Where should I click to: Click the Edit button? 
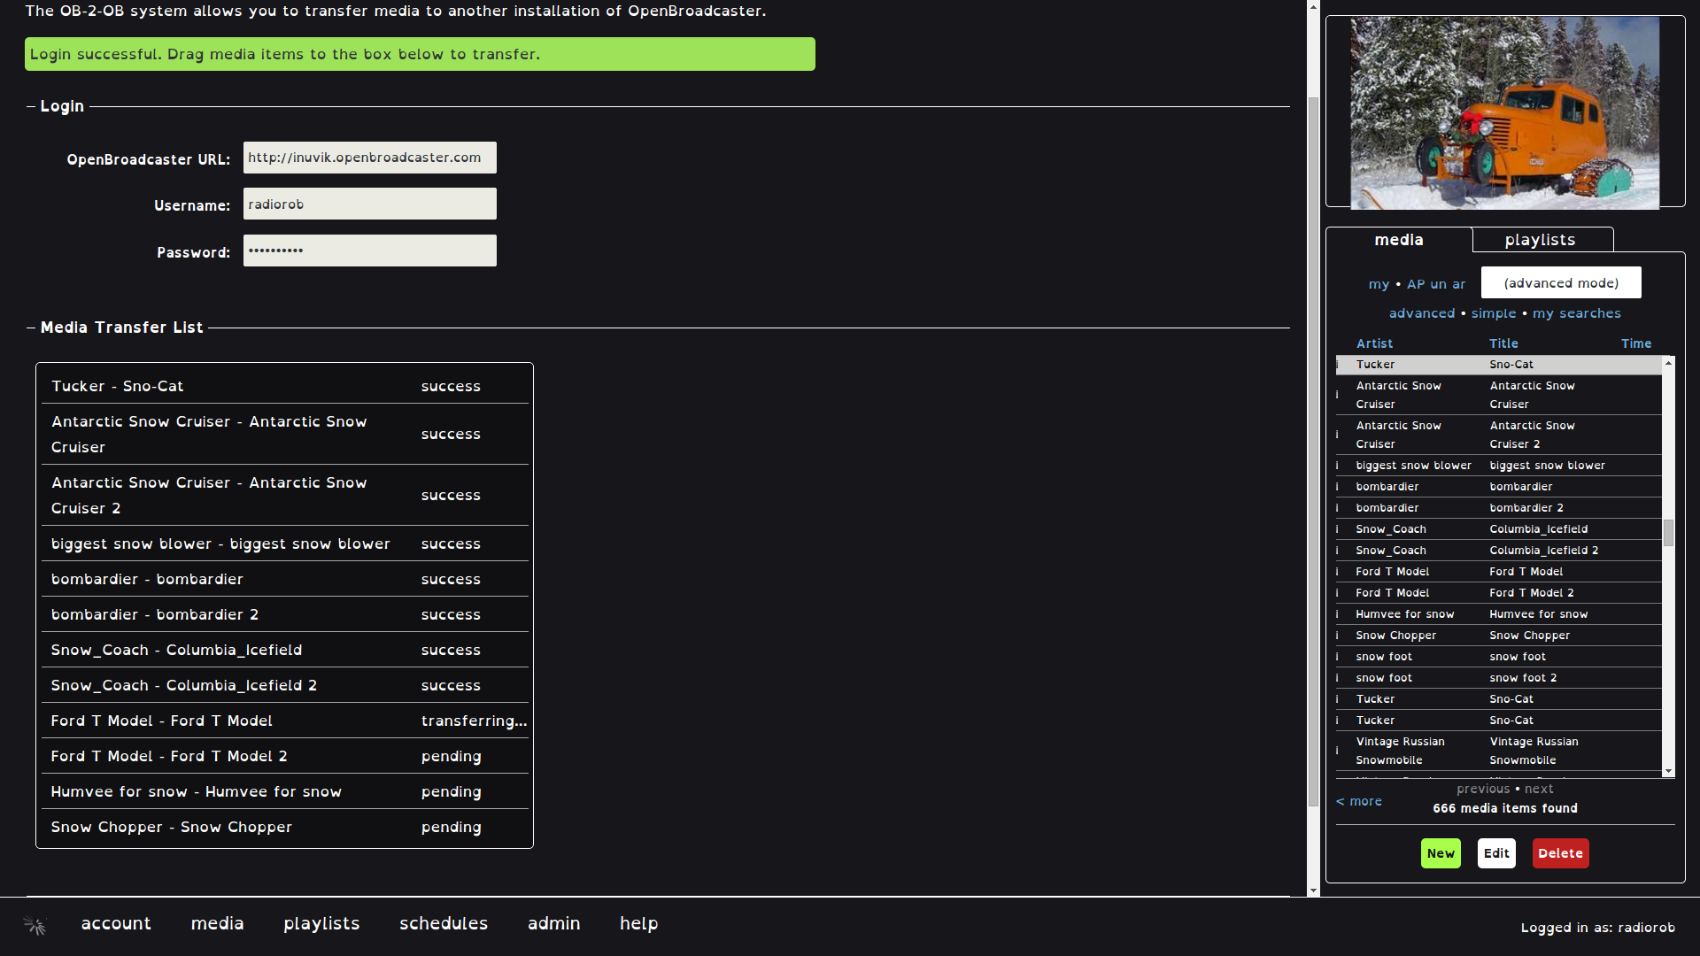1496,853
